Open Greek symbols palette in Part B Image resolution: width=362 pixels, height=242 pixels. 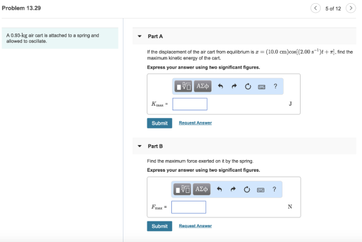[x=202, y=190]
